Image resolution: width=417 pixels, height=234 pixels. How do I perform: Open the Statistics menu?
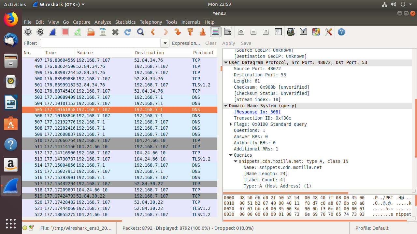click(x=125, y=22)
